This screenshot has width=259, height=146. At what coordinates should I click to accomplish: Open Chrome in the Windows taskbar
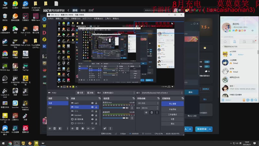click(x=10, y=143)
